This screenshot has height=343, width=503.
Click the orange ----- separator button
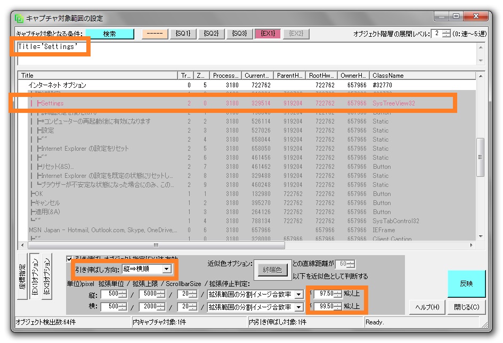point(155,34)
